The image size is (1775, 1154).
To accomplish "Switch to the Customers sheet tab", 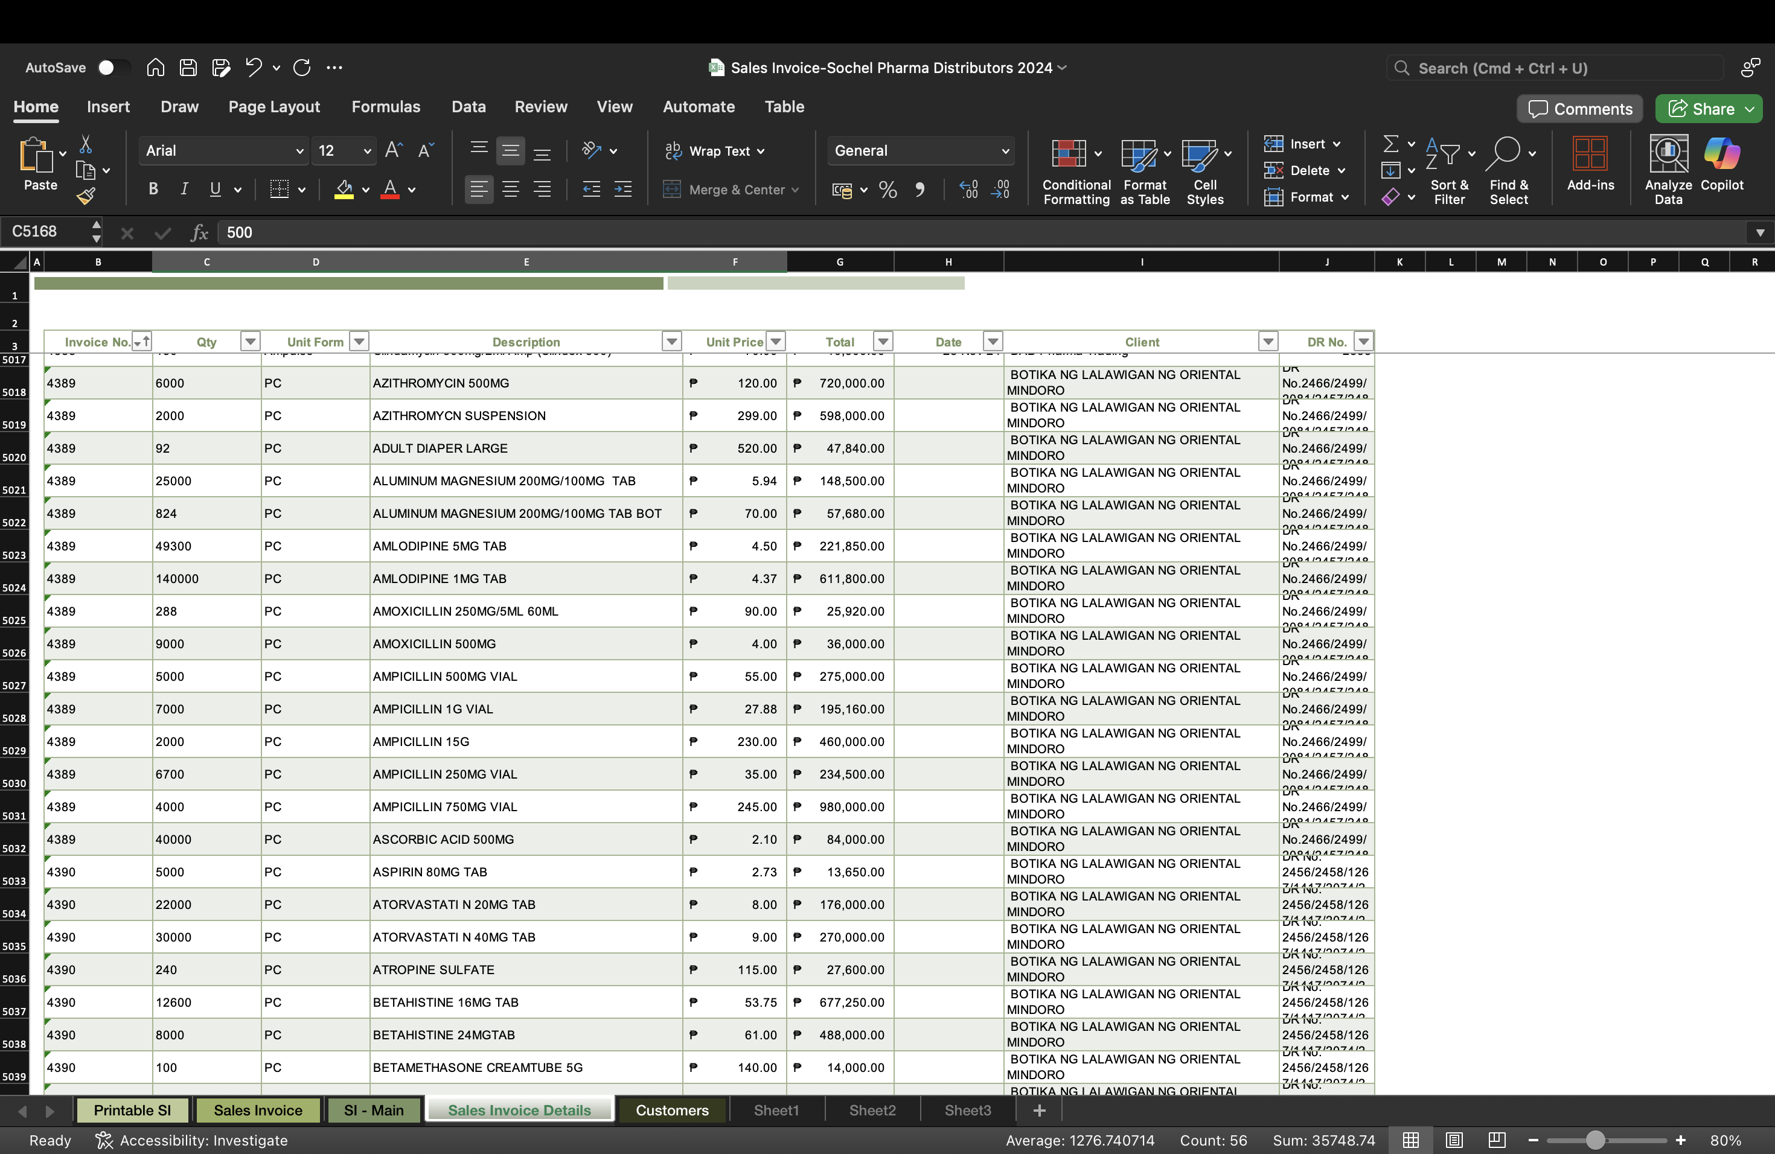I will [672, 1110].
